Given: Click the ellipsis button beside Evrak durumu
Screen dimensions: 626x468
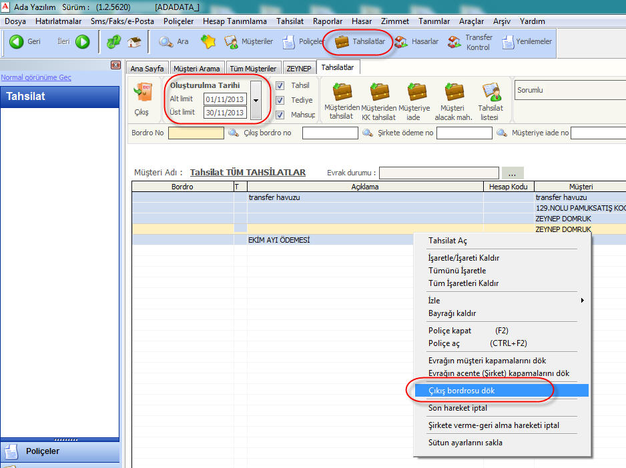Looking at the screenshot, I should 513,173.
